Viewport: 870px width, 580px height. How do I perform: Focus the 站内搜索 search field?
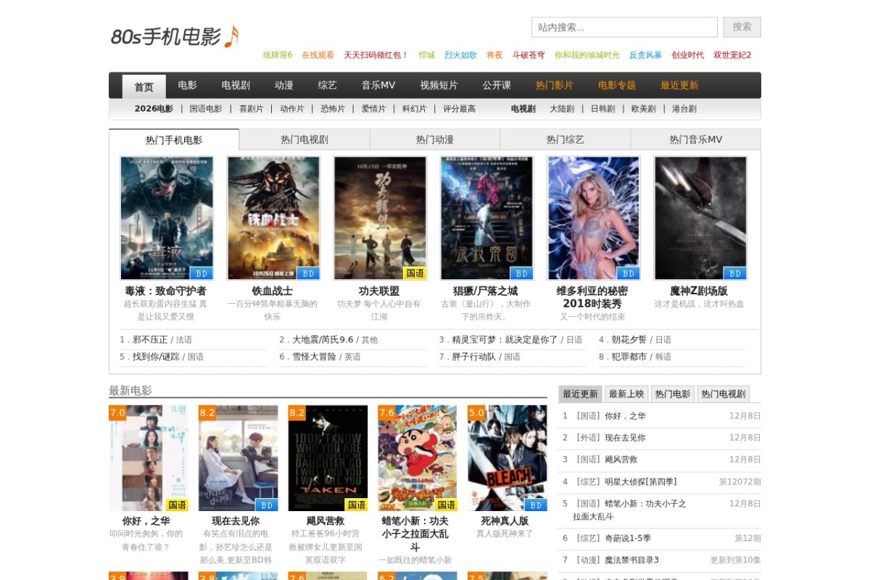[624, 28]
